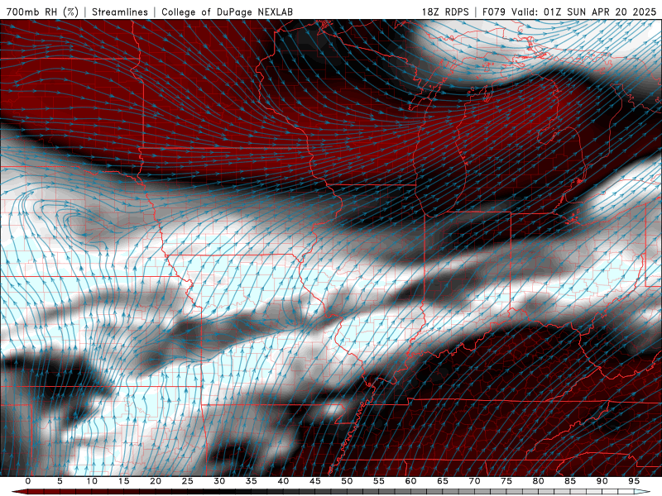Click the '70' value on the color scale

coord(474,481)
